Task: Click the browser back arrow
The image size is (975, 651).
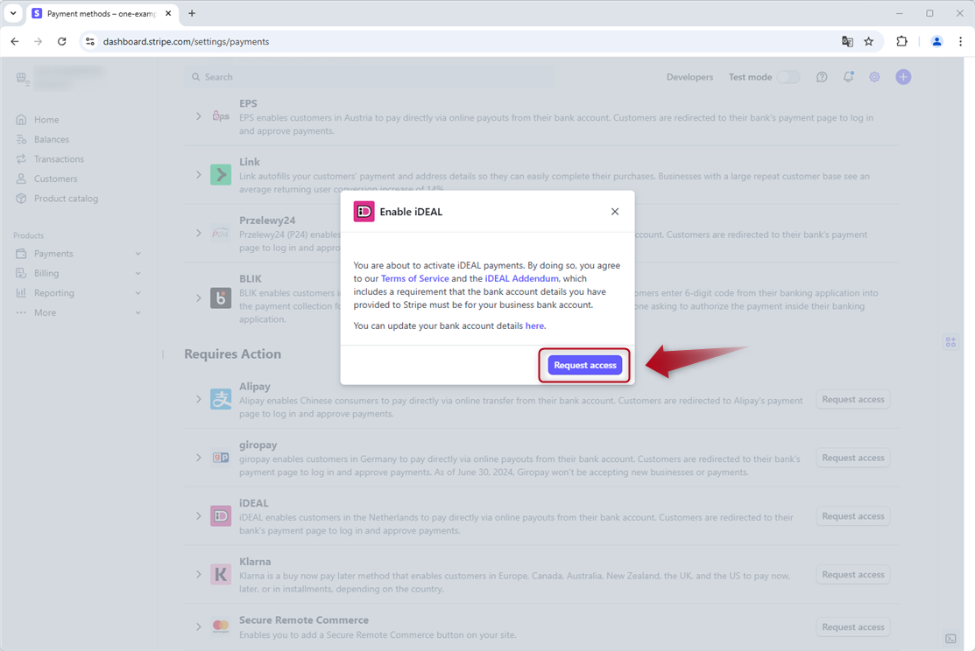Action: 15,42
